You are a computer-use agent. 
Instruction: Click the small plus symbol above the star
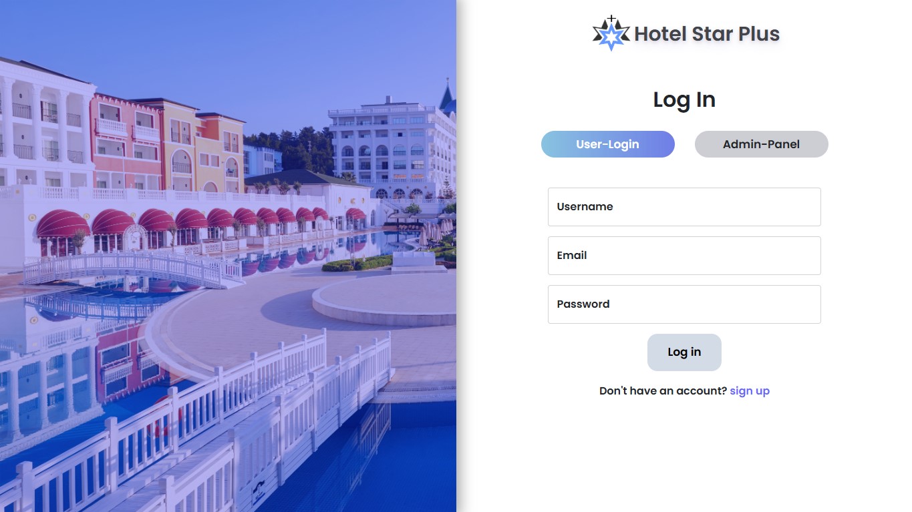[x=611, y=19]
